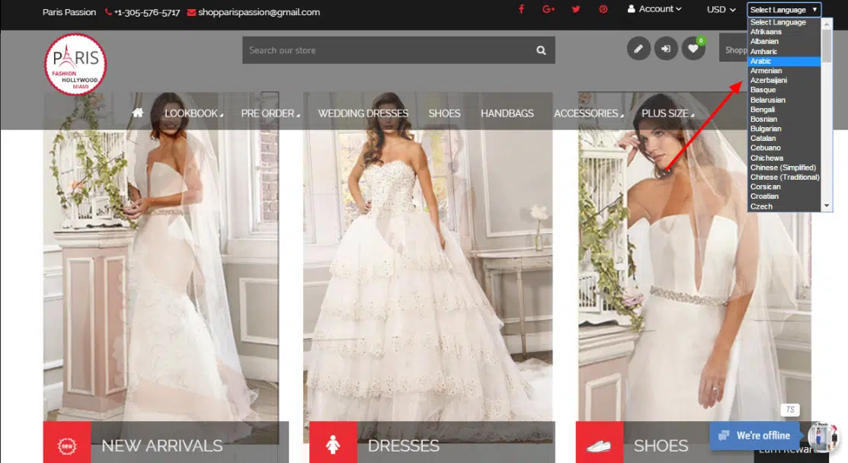This screenshot has height=463, width=848.
Task: Go to homepage via house icon
Action: (138, 113)
